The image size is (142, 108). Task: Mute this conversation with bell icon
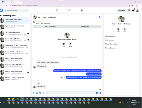(118, 29)
